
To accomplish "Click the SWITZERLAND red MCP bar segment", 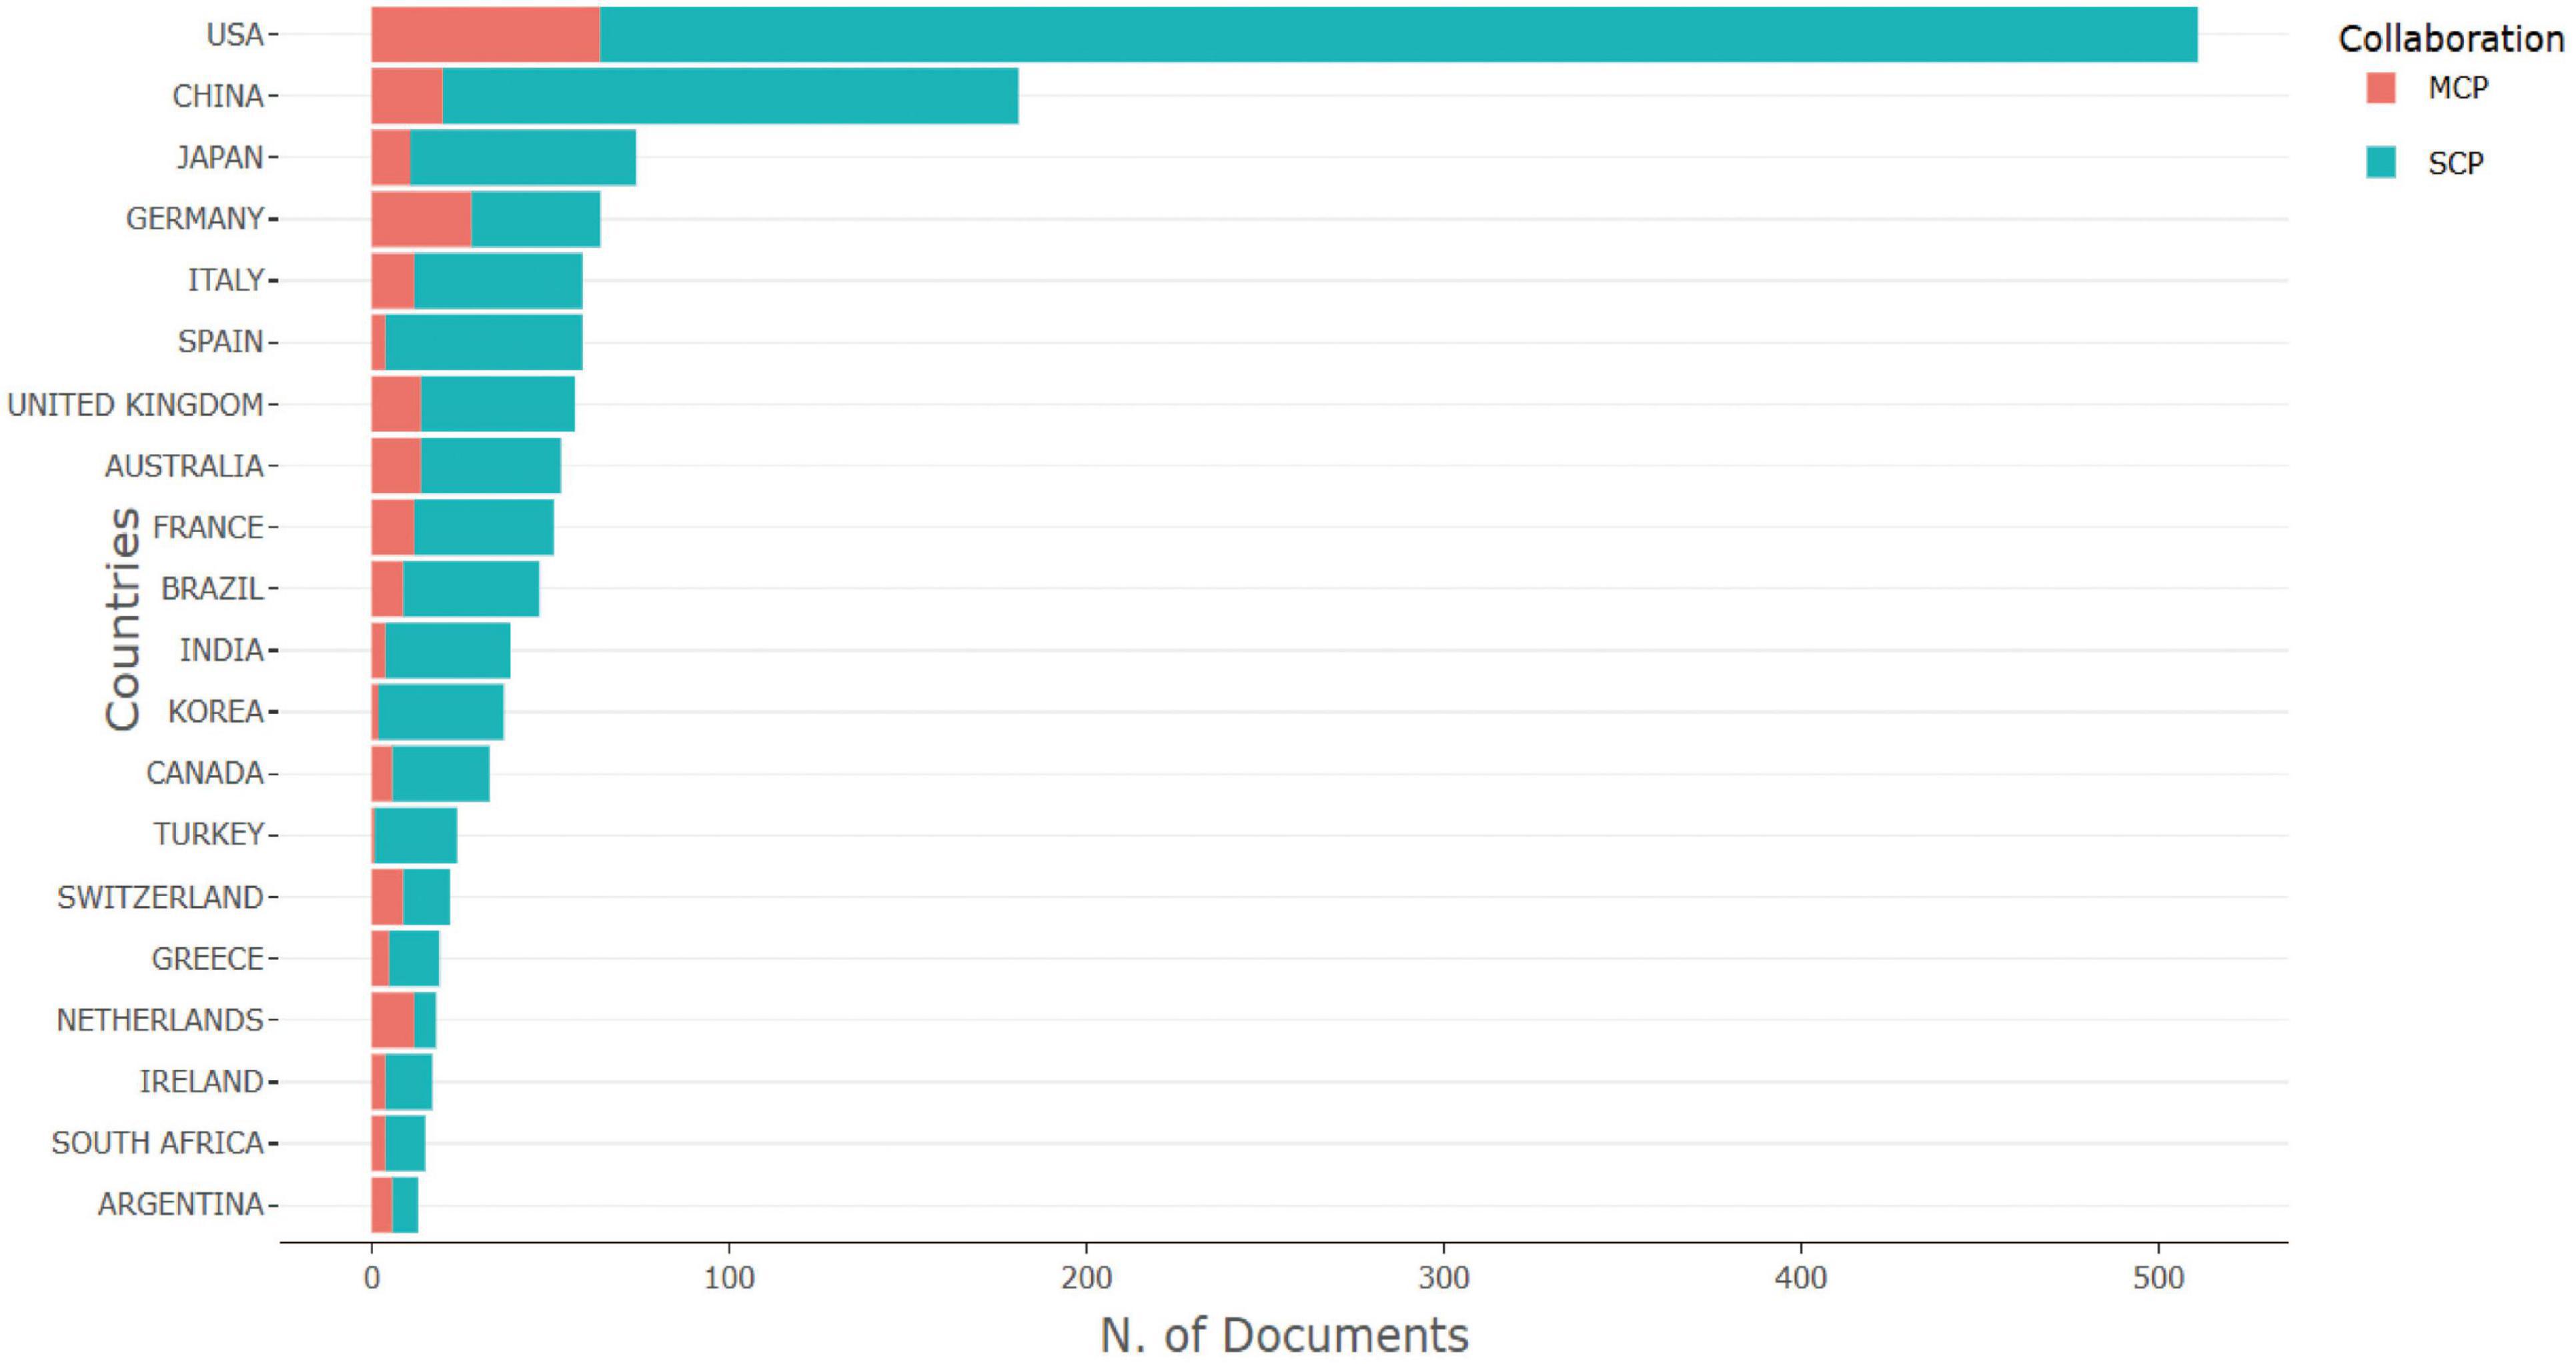I will (387, 897).
